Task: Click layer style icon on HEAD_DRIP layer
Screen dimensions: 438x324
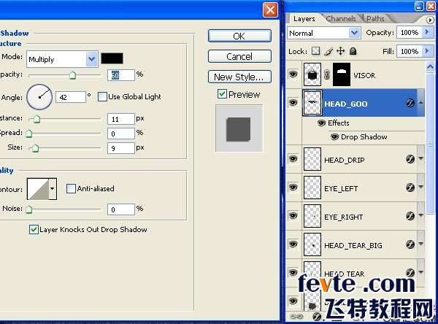Action: click(410, 160)
